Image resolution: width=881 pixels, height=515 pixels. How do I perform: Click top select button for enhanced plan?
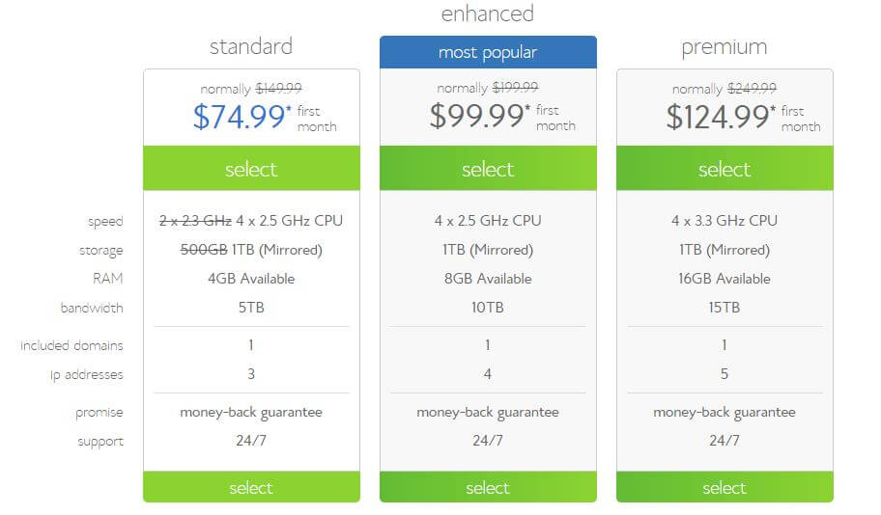[488, 169]
